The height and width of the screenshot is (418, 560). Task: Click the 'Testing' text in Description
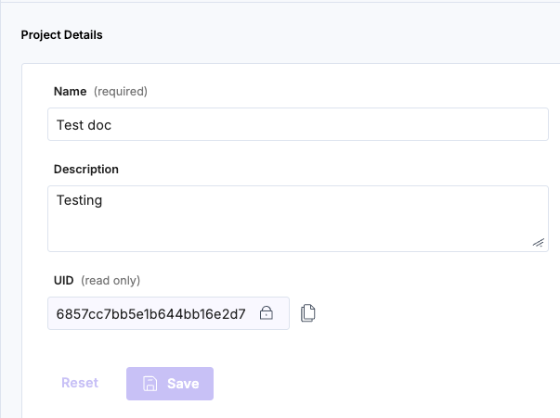79,199
